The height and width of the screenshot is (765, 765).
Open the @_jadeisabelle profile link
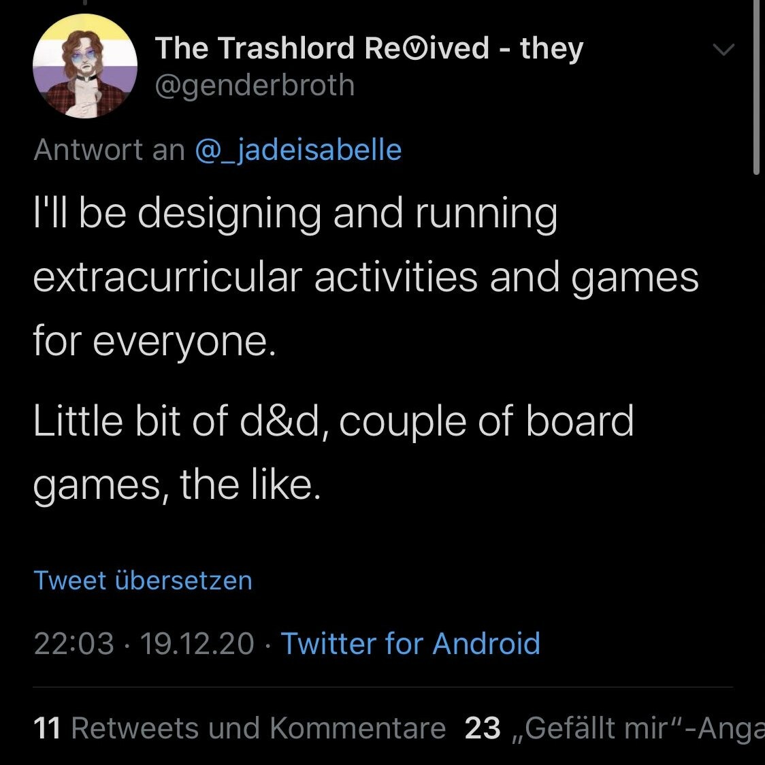(x=298, y=150)
